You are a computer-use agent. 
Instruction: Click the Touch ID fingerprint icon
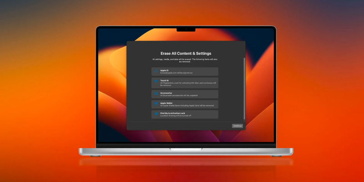pos(156,81)
